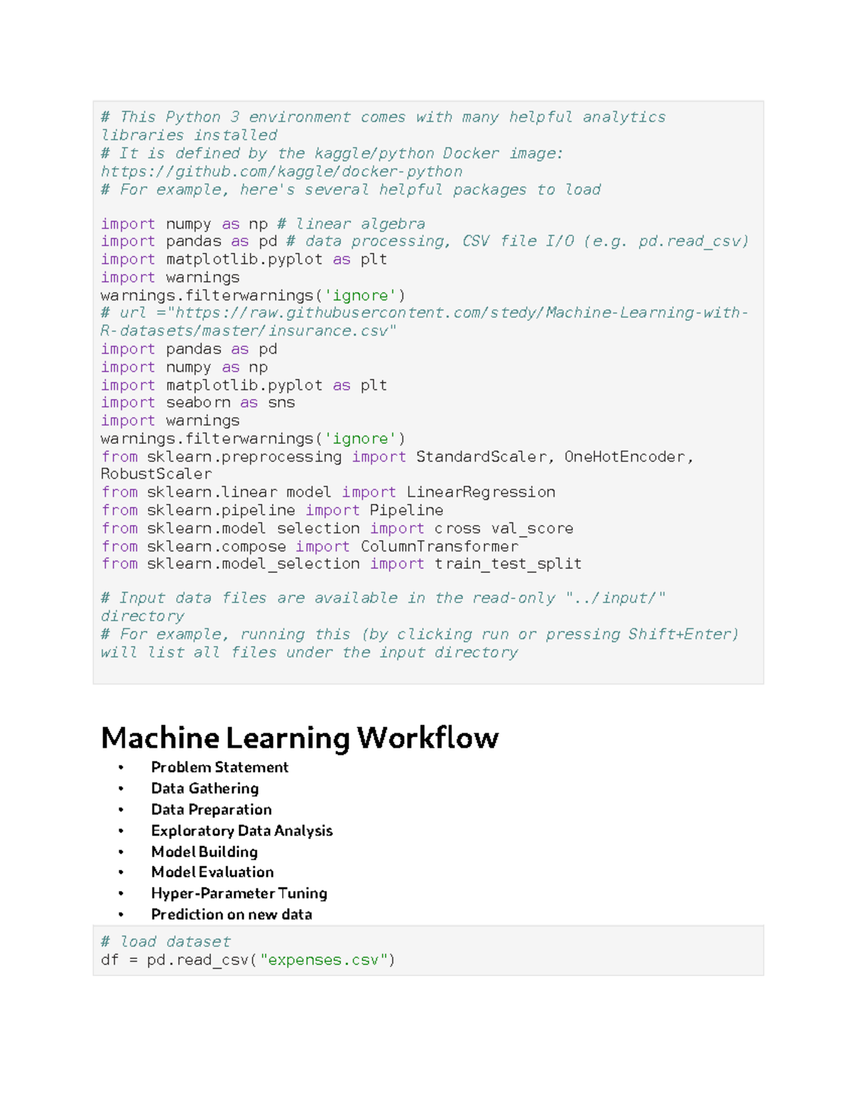
Task: Click the Prediction on new data bullet
Action: pos(231,914)
